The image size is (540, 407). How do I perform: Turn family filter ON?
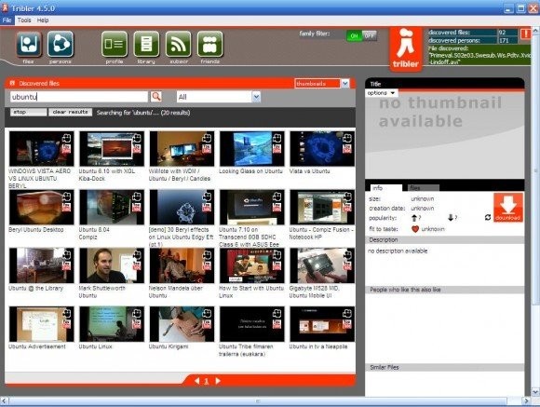354,35
